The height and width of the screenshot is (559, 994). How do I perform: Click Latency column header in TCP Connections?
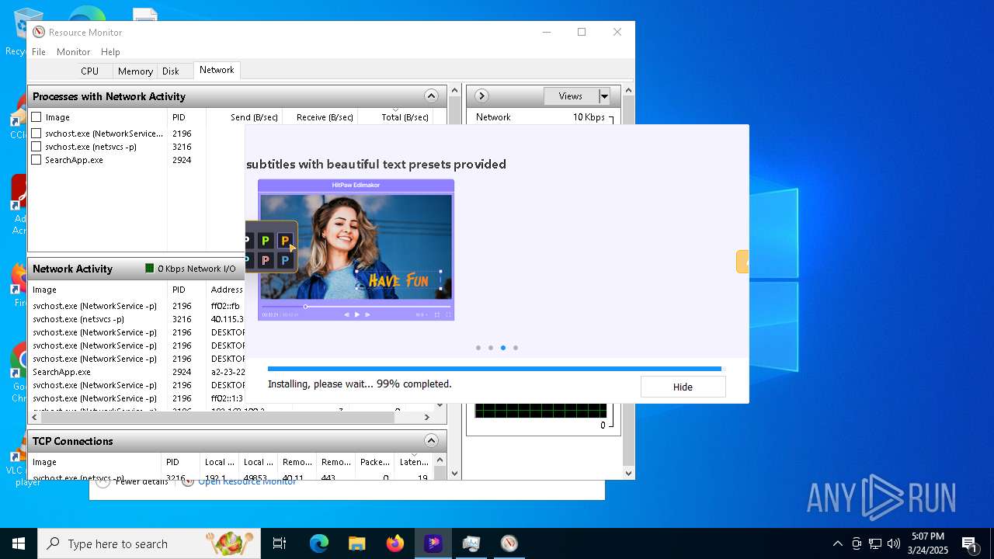pyautogui.click(x=413, y=462)
